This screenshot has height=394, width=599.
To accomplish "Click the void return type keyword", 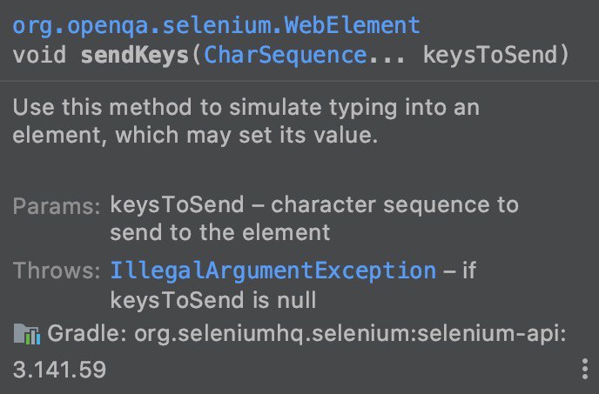I will 39,55.
